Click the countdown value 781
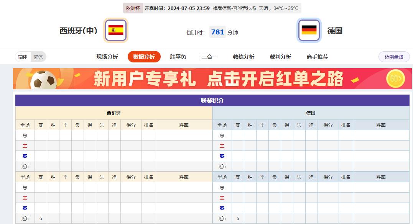The width and height of the screenshot is (413, 224). coord(217,32)
